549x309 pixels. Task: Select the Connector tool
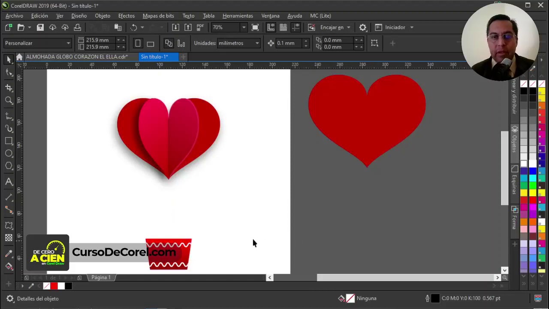point(9,210)
